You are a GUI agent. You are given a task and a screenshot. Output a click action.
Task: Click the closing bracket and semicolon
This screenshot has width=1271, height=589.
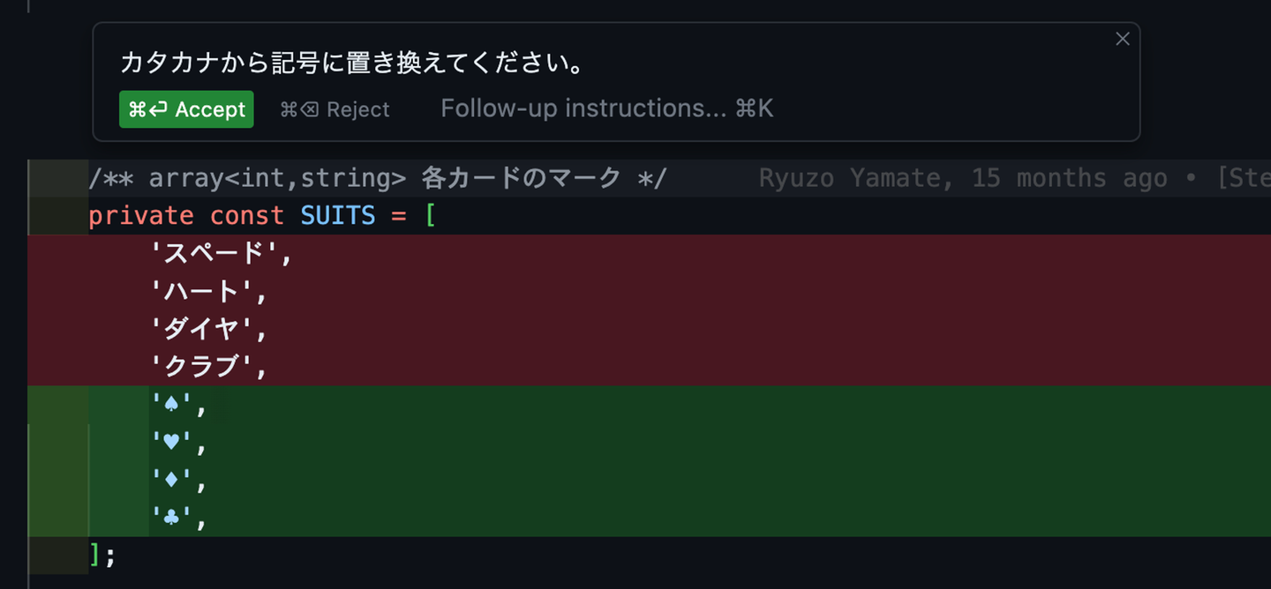click(102, 555)
